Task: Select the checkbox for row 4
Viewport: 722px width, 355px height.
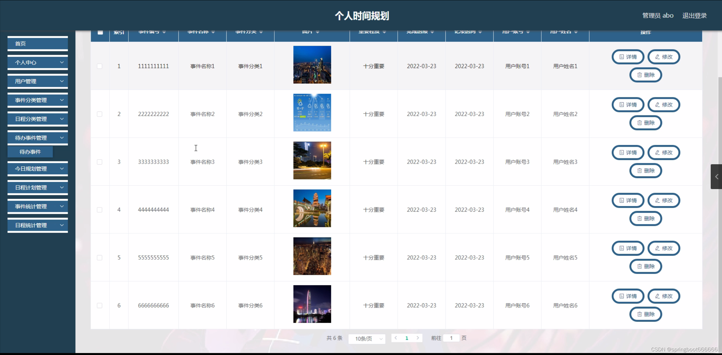Action: (100, 210)
